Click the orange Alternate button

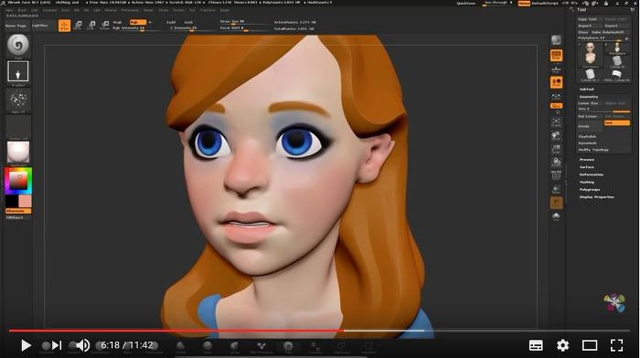(x=18, y=211)
